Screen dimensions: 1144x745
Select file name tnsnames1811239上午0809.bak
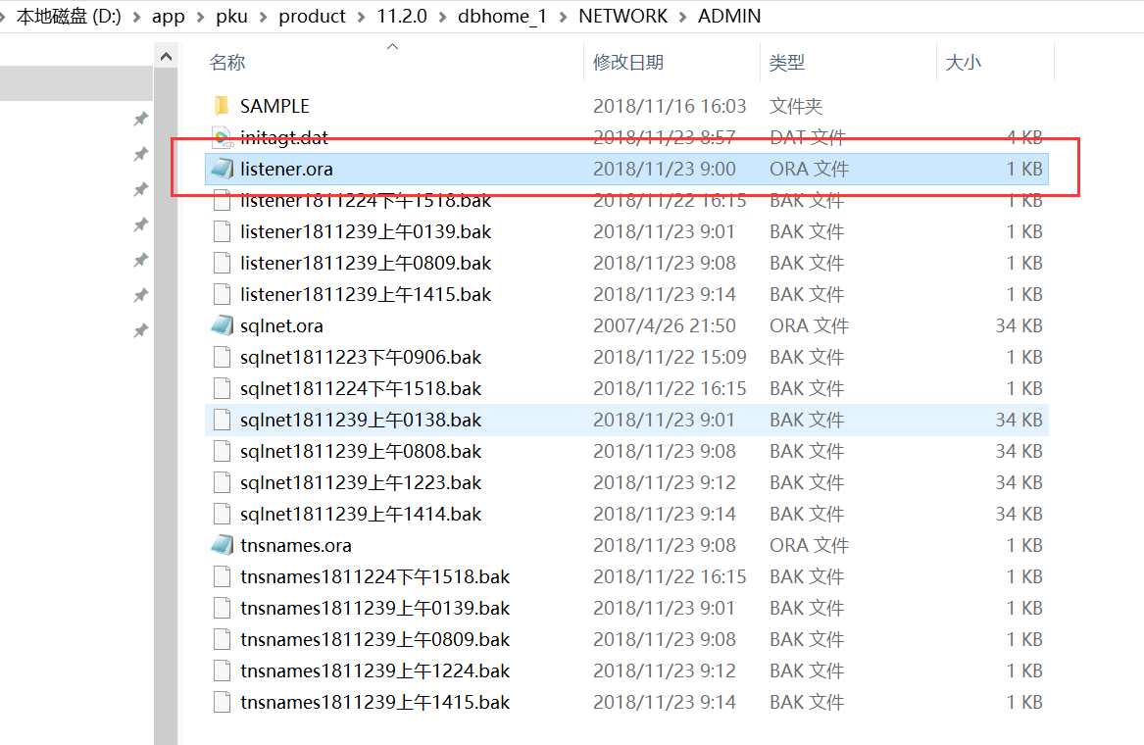point(375,640)
